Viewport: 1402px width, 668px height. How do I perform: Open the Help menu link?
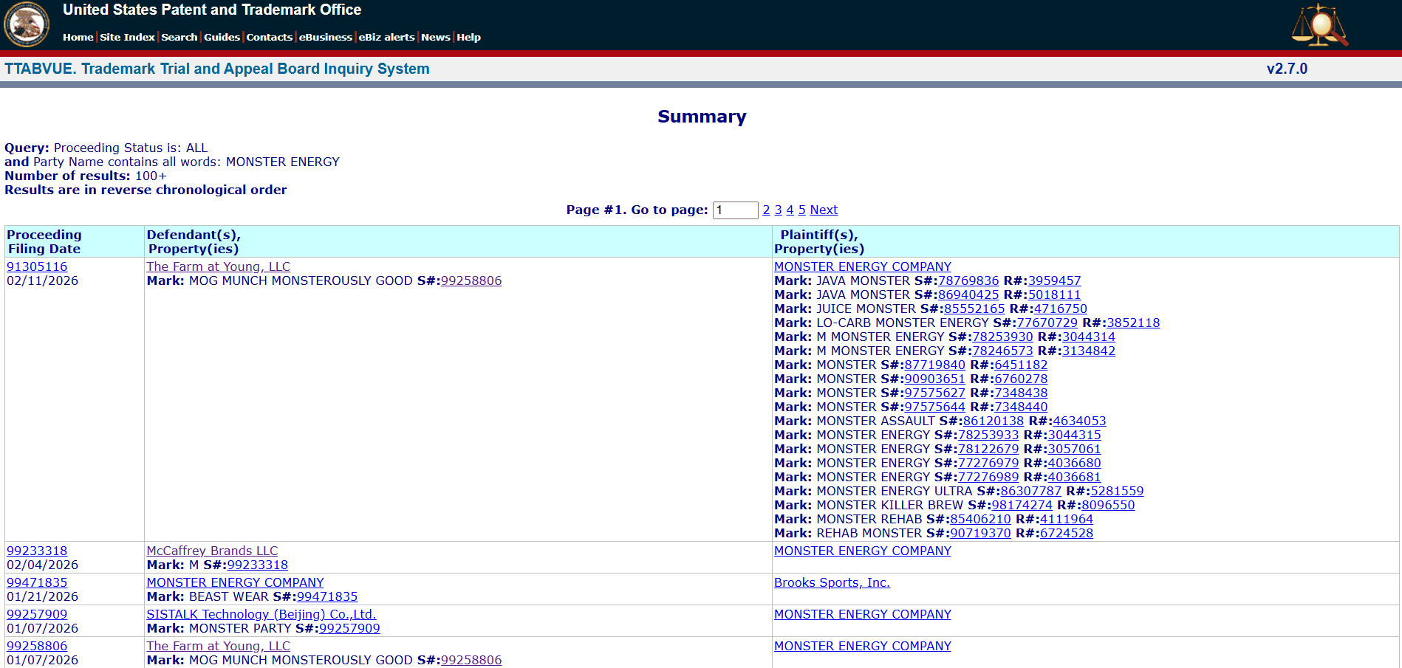(468, 37)
